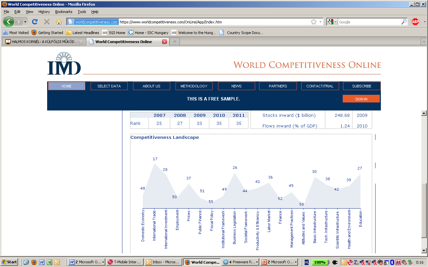This screenshot has width=428, height=267.
Task: Click the Bluetooth system tray icon
Action: tap(393, 262)
